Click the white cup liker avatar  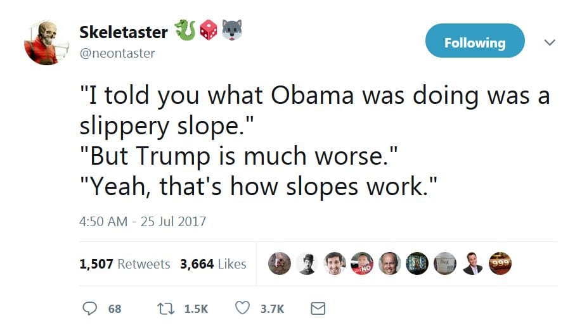click(444, 263)
